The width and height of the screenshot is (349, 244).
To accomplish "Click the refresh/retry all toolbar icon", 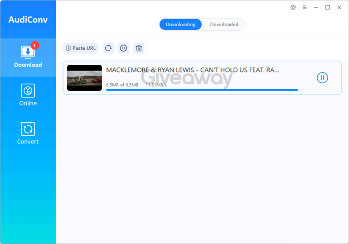I will click(108, 48).
